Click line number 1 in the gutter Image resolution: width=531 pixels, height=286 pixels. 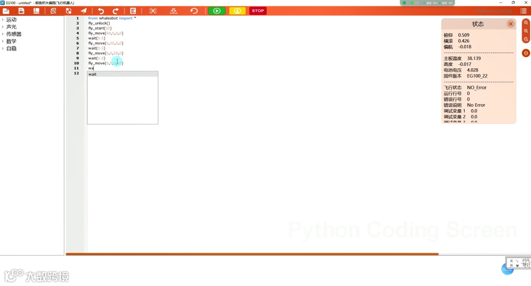(78, 18)
